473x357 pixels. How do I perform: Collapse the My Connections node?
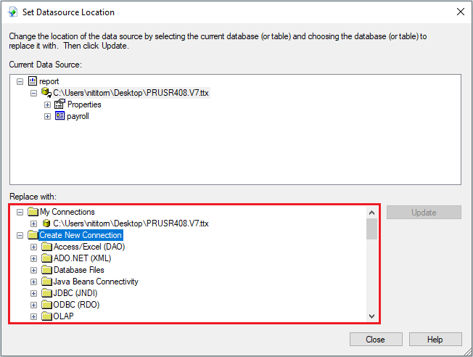pyautogui.click(x=20, y=212)
